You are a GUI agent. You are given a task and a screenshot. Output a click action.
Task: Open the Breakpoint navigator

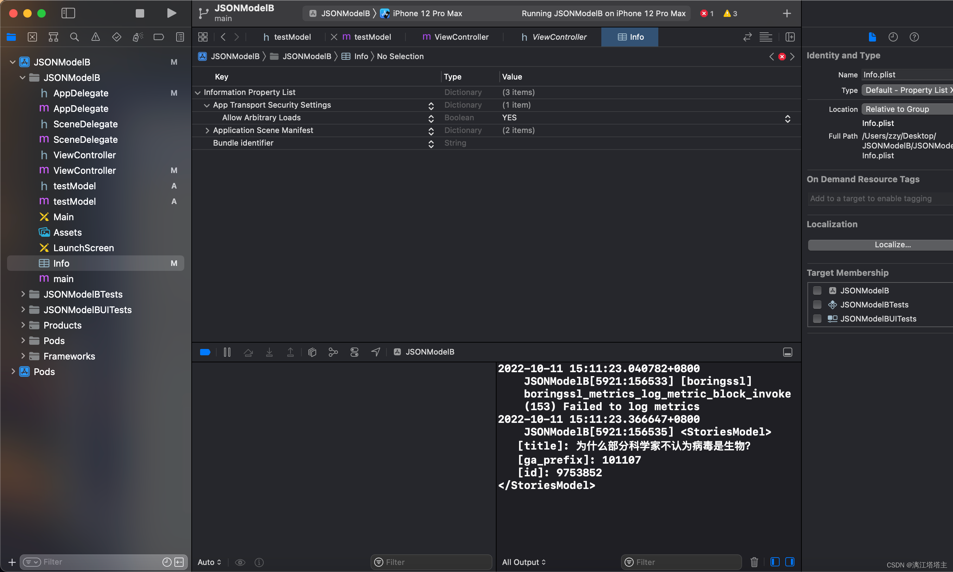(159, 37)
